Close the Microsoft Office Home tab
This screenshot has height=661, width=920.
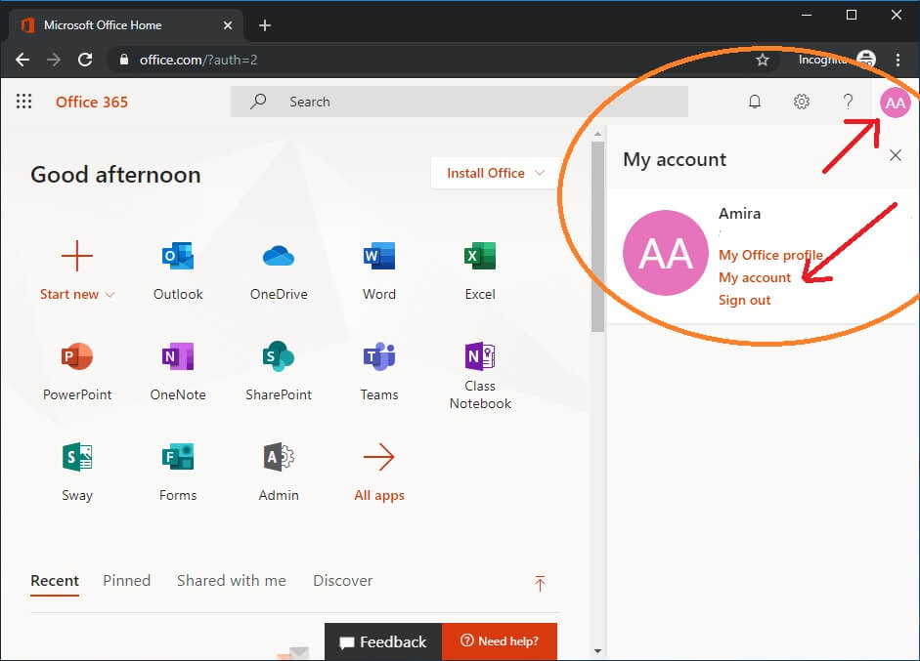(228, 25)
